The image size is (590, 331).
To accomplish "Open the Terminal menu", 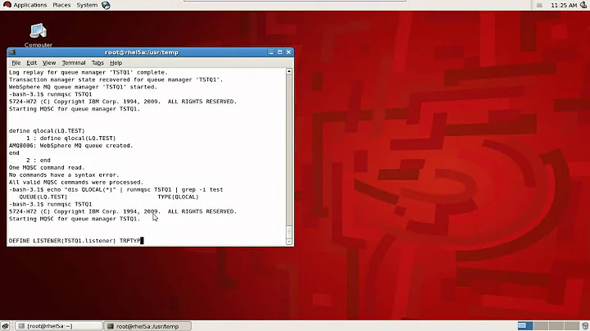I will coord(74,63).
